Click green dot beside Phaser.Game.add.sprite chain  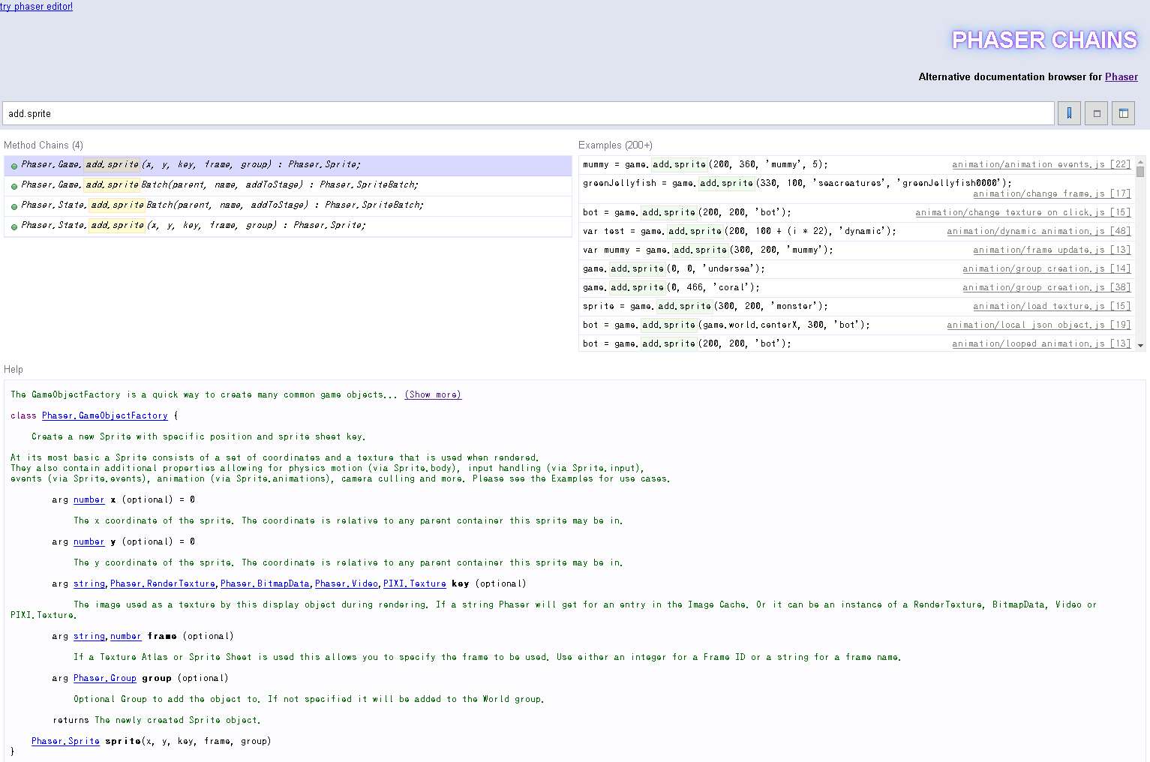[x=14, y=166]
